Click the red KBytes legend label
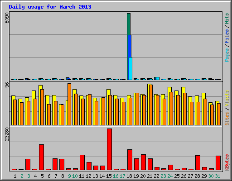Viewport: 232px width, 181px height. (227, 162)
